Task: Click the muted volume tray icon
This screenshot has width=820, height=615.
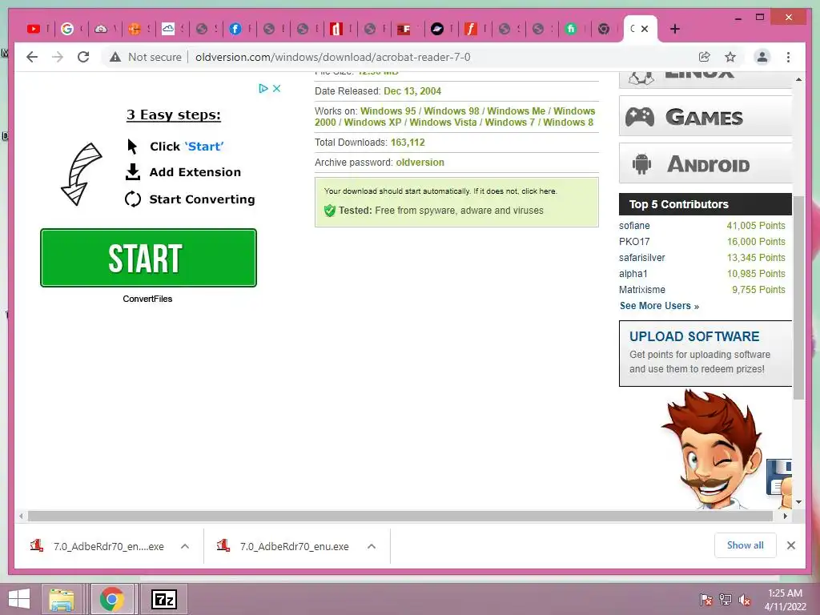Action: tap(745, 600)
